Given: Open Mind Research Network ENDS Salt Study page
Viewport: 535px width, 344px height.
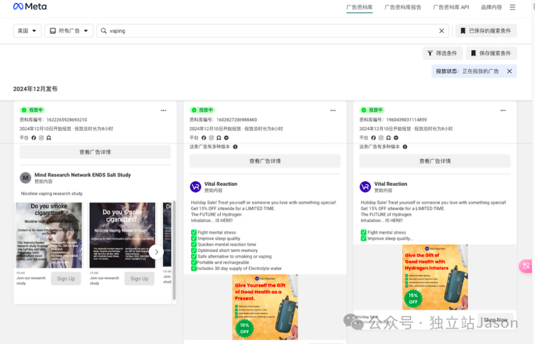Looking at the screenshot, I should 83,175.
